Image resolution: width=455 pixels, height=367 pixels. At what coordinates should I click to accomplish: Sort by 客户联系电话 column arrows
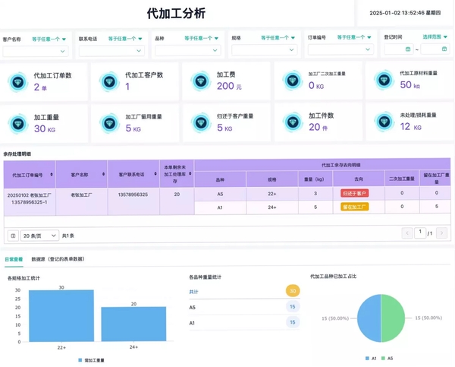click(x=155, y=174)
